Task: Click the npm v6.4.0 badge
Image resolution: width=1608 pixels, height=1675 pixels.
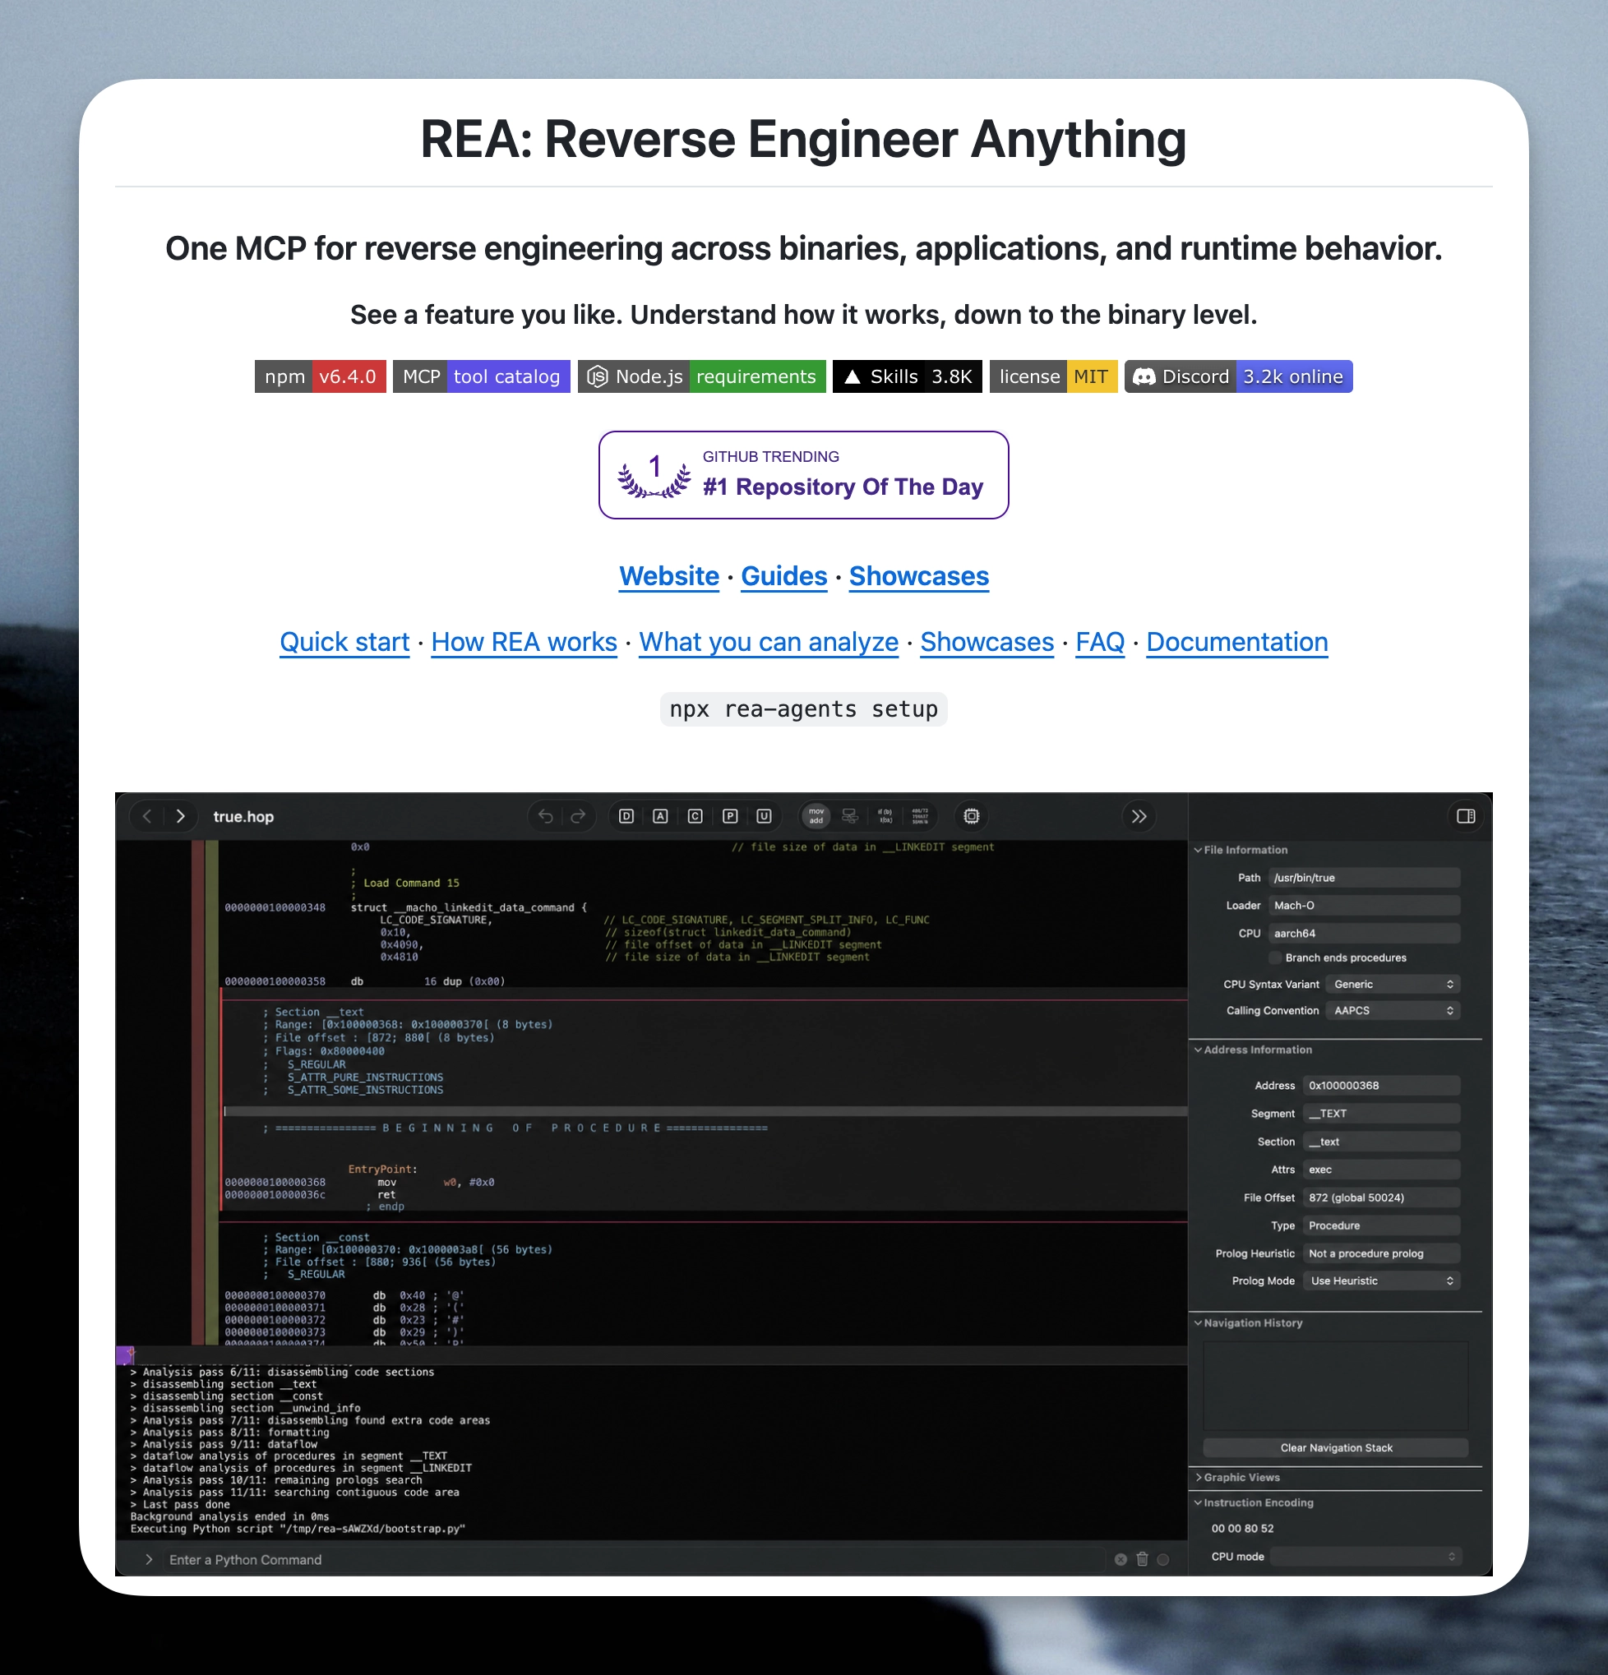Action: 321,377
